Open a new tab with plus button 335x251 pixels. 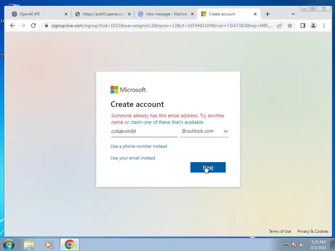[x=268, y=14]
